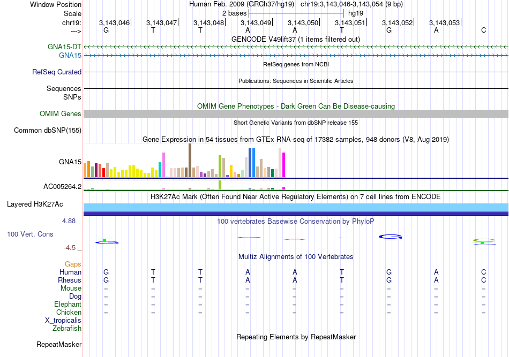The width and height of the screenshot is (509, 357).
Task: Click GNA15 label beside GTEx expression bars
Action: point(70,162)
